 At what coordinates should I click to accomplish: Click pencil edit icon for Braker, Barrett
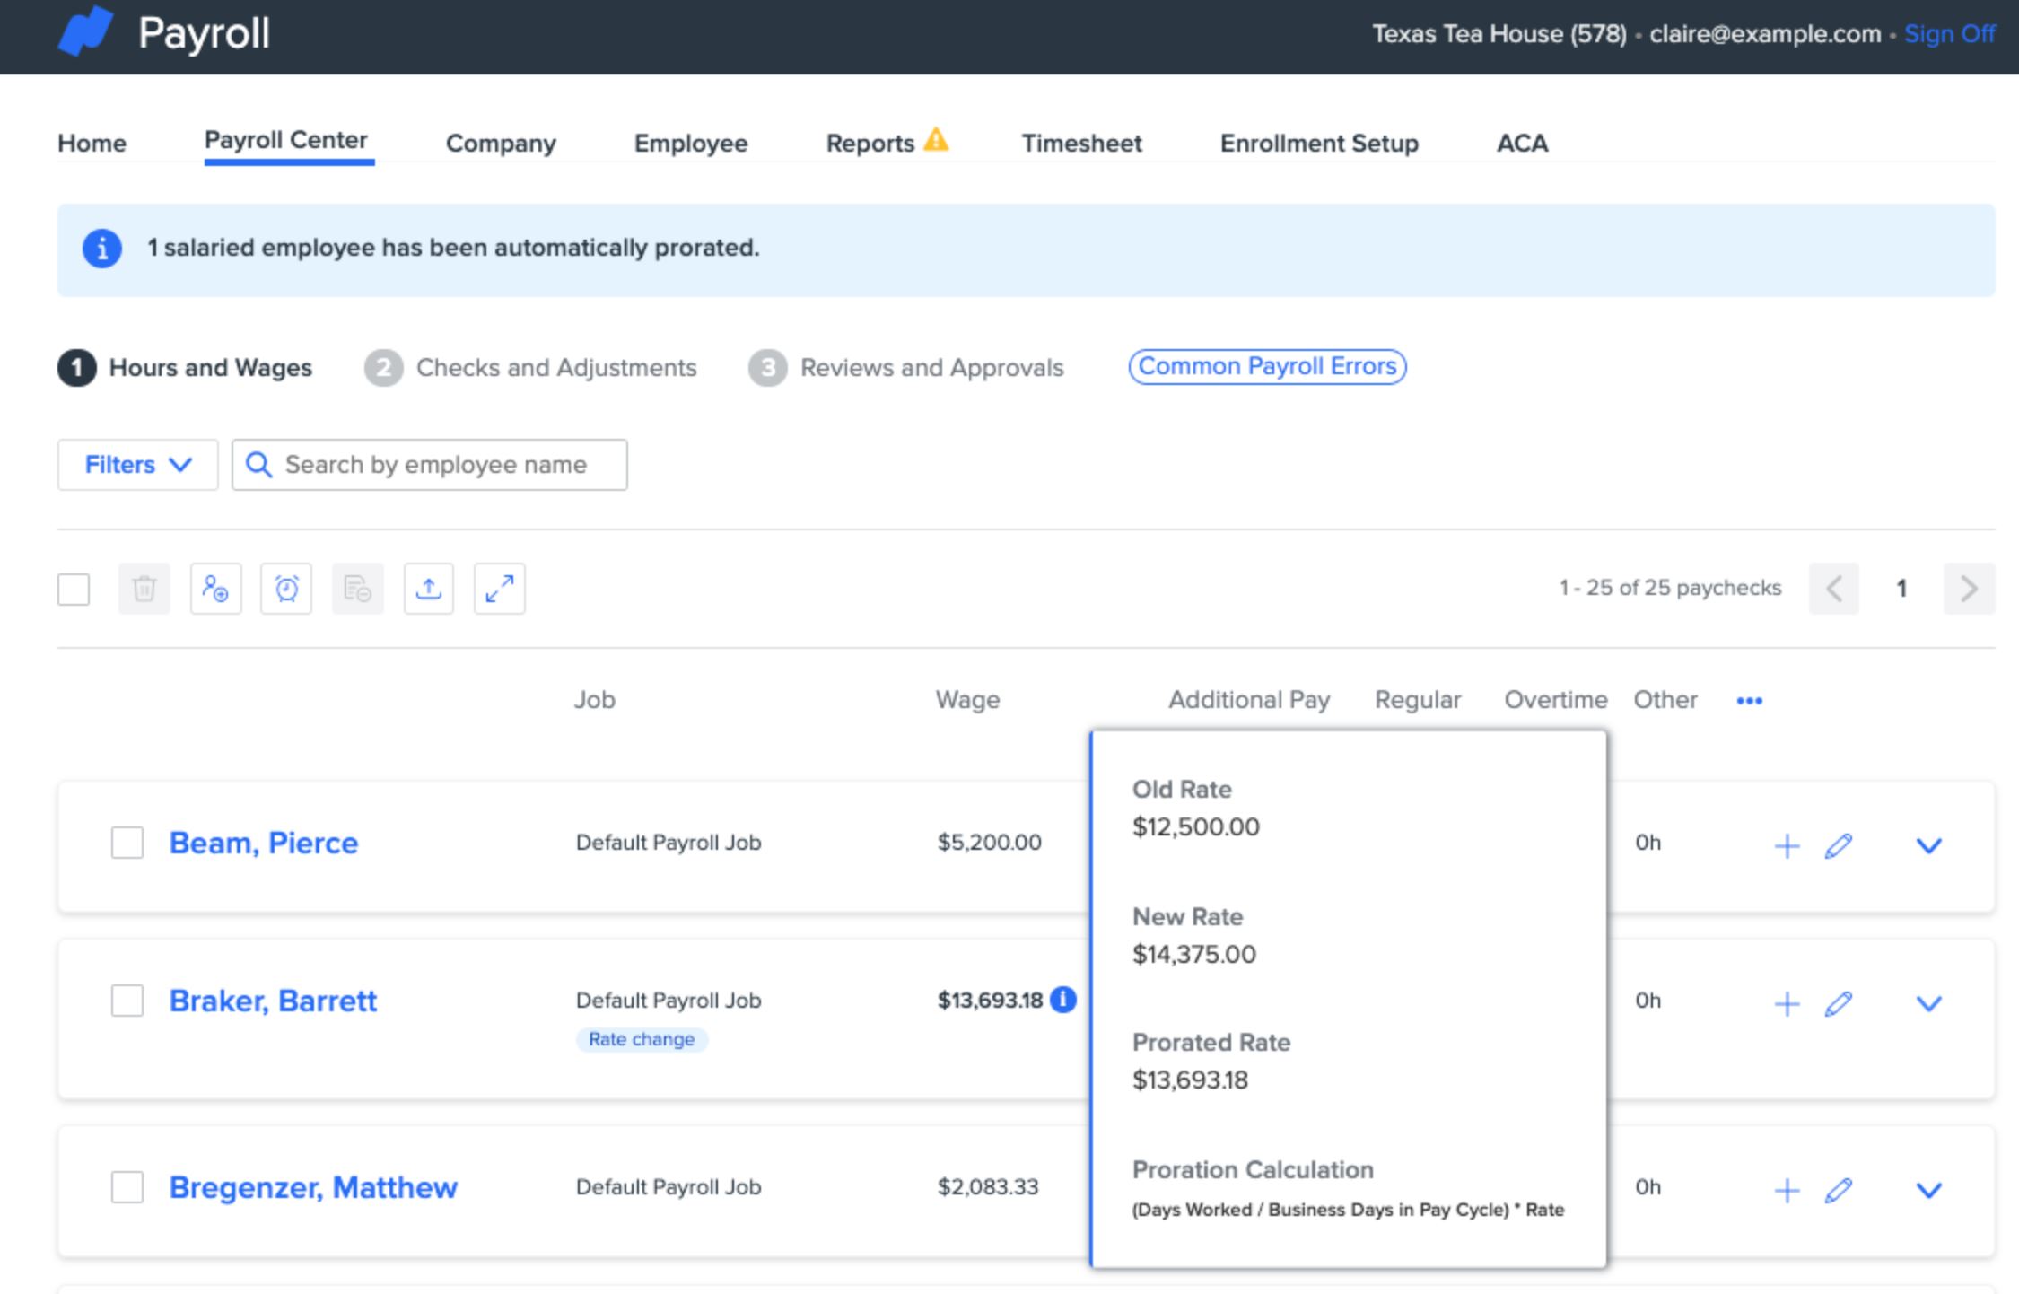pyautogui.click(x=1839, y=1003)
